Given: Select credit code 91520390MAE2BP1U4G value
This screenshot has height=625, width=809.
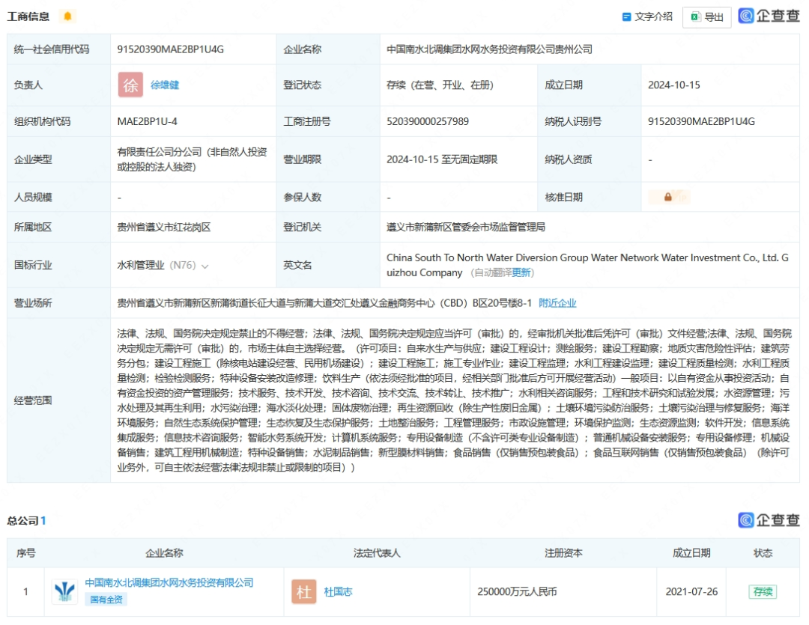Looking at the screenshot, I should click(170, 49).
